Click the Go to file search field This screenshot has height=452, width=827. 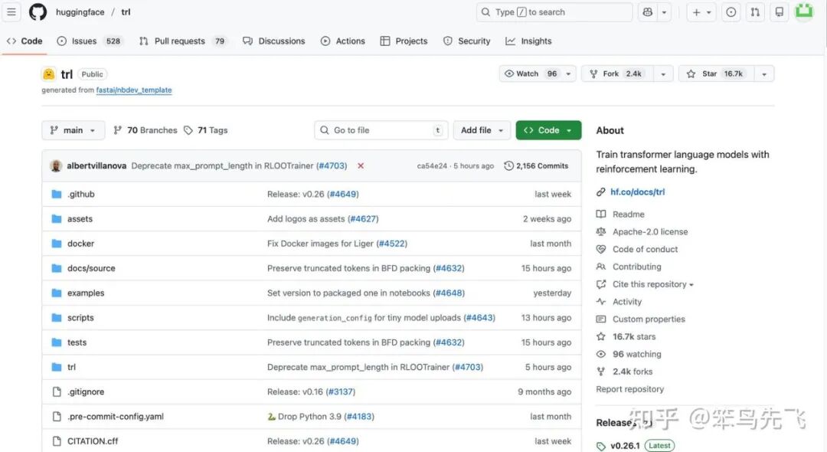click(x=381, y=130)
